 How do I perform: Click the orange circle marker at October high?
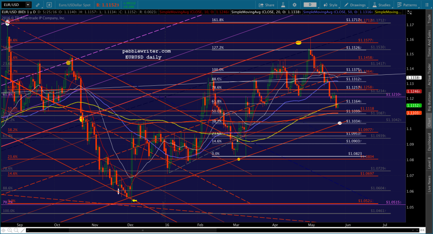(68, 63)
